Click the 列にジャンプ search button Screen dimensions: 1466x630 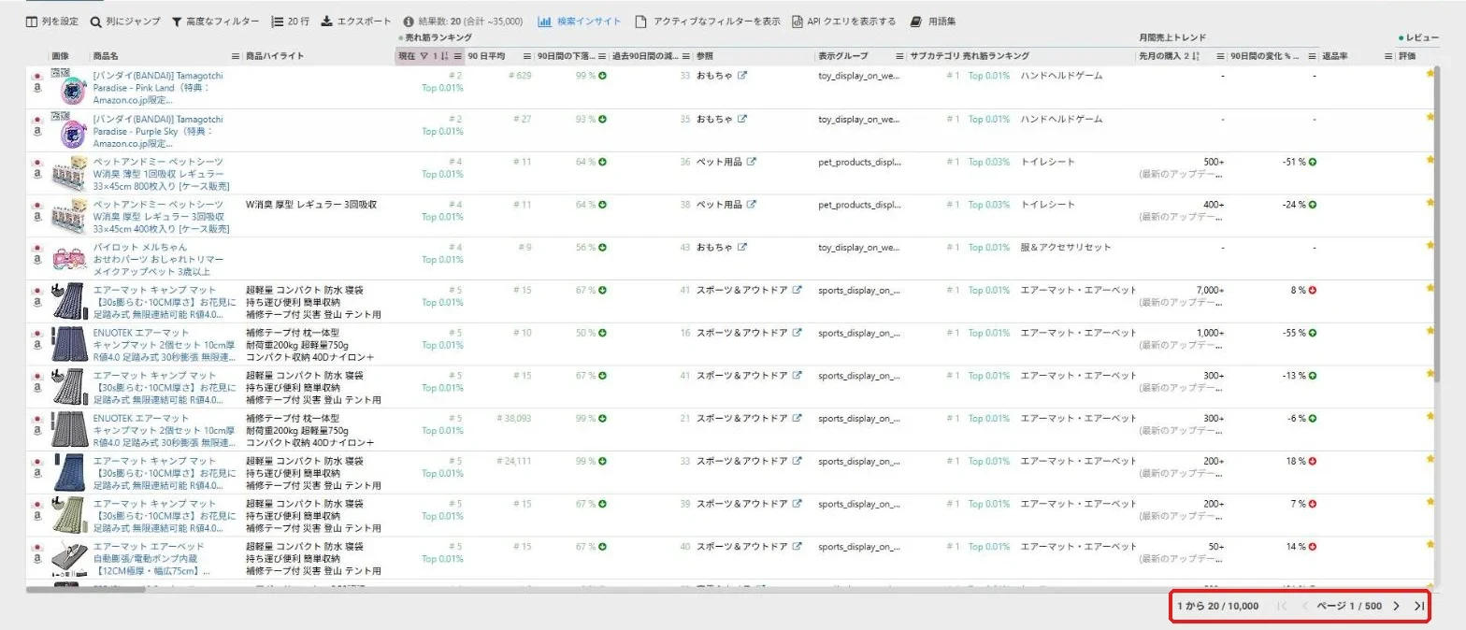click(x=125, y=21)
